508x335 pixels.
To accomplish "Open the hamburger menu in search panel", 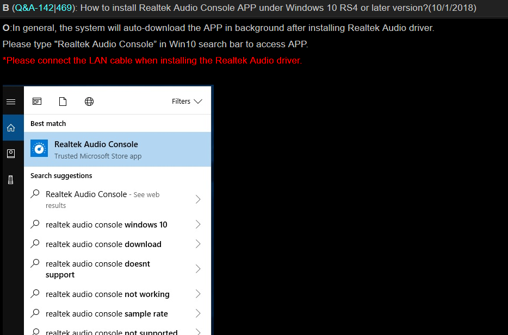I will (11, 102).
